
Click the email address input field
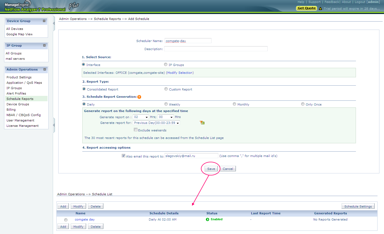coord(191,156)
